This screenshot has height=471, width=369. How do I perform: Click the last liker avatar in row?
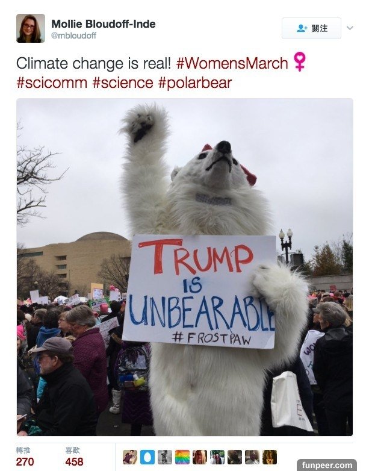pyautogui.click(x=270, y=457)
